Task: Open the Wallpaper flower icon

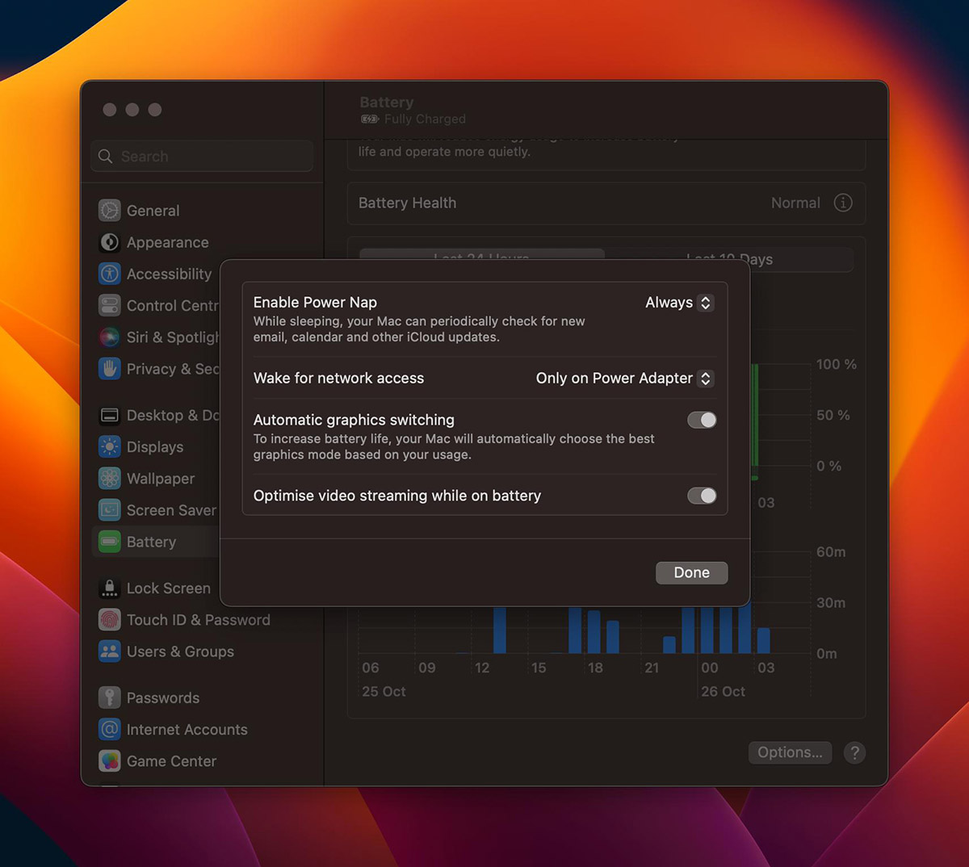Action: [x=110, y=479]
